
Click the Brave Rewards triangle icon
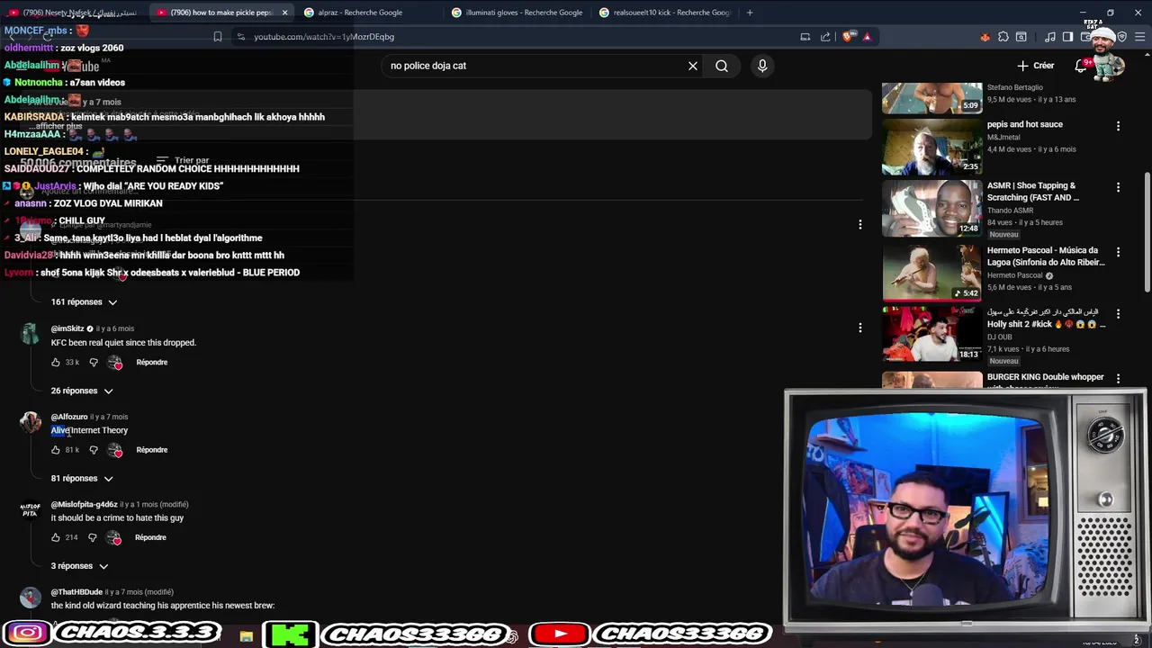(x=867, y=37)
